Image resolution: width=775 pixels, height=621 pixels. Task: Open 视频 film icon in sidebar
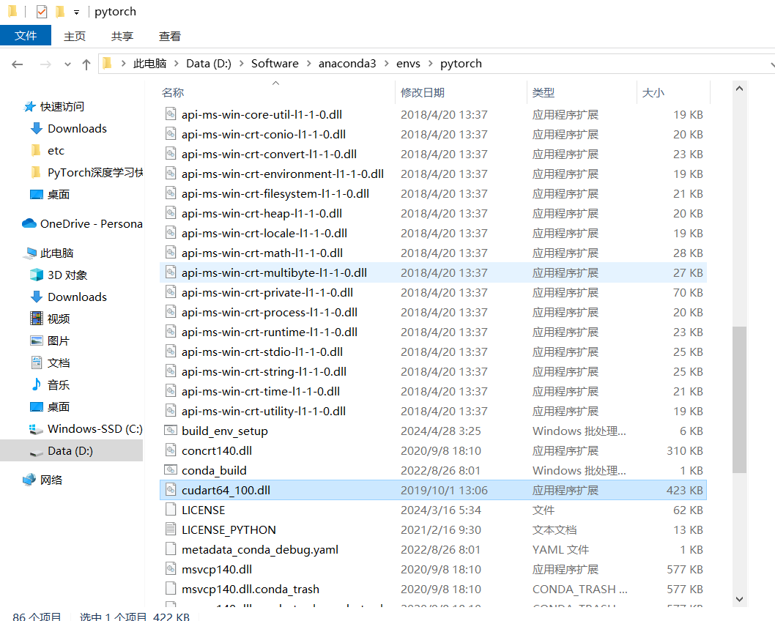pyautogui.click(x=37, y=318)
